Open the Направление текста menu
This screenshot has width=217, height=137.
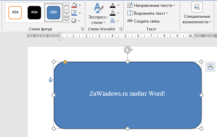(151, 5)
